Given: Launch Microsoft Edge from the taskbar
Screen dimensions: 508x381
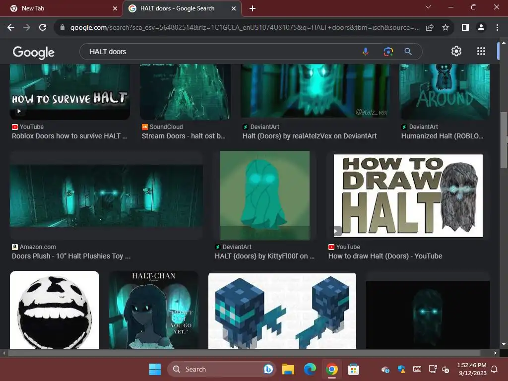Looking at the screenshot, I should [310, 369].
